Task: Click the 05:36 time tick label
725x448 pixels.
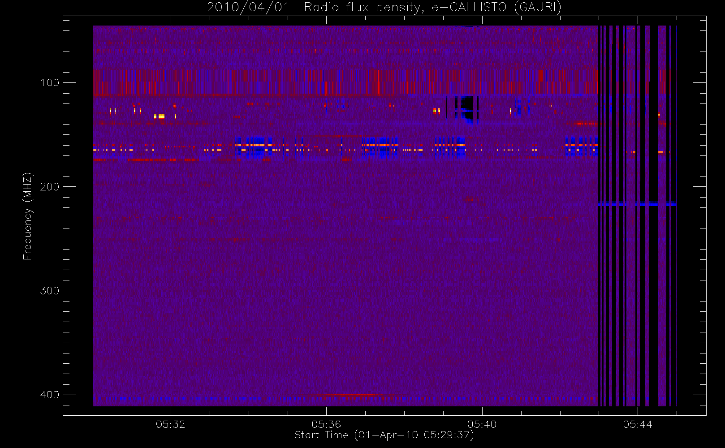Action: 326,424
